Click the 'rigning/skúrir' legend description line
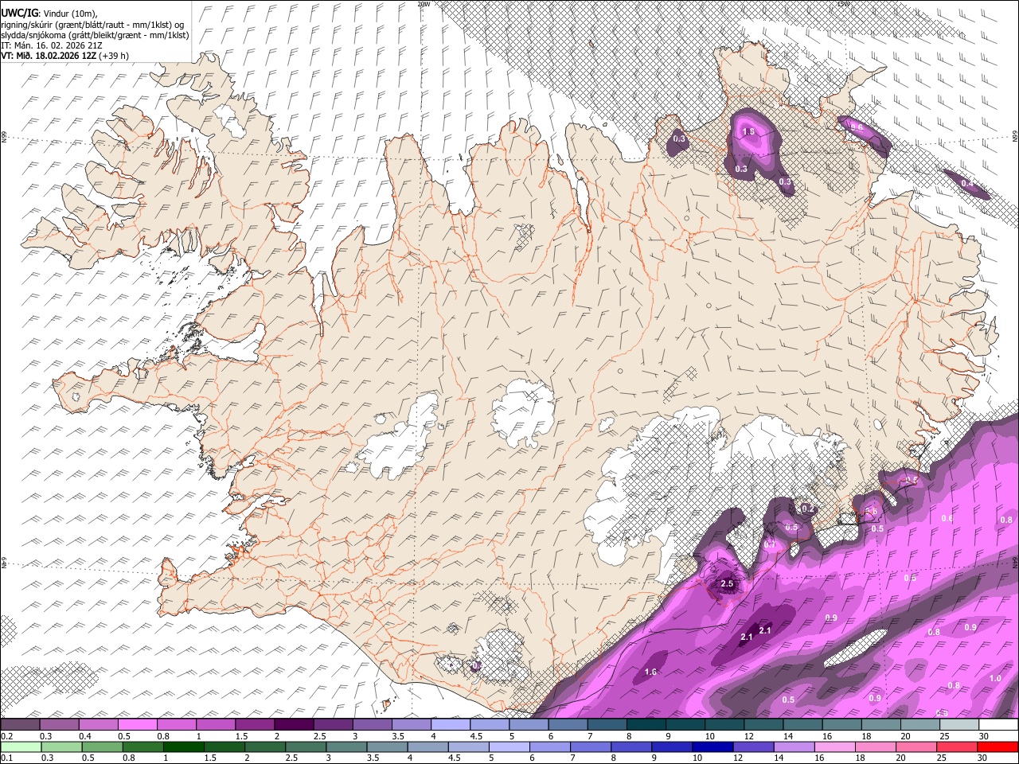Viewport: 1019px width, 764px height. [92, 24]
